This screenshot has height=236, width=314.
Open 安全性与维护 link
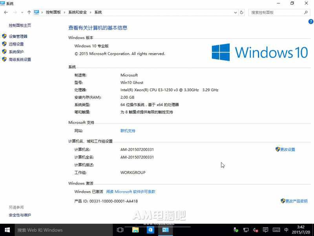coord(20,215)
